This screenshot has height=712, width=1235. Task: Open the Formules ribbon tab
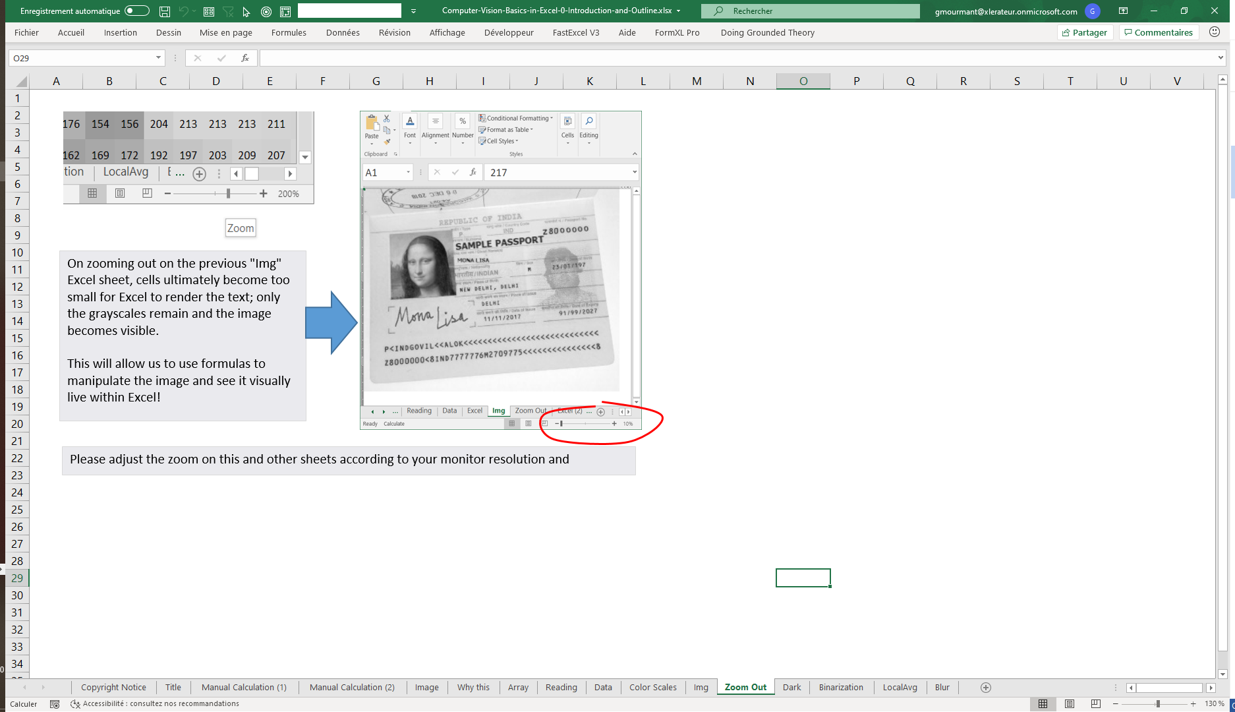click(x=289, y=32)
